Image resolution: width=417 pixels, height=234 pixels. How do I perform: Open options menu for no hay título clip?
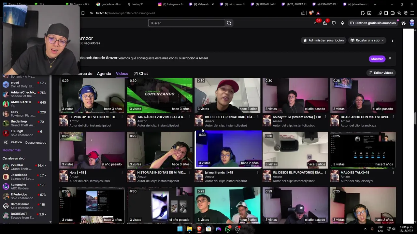click(x=325, y=117)
